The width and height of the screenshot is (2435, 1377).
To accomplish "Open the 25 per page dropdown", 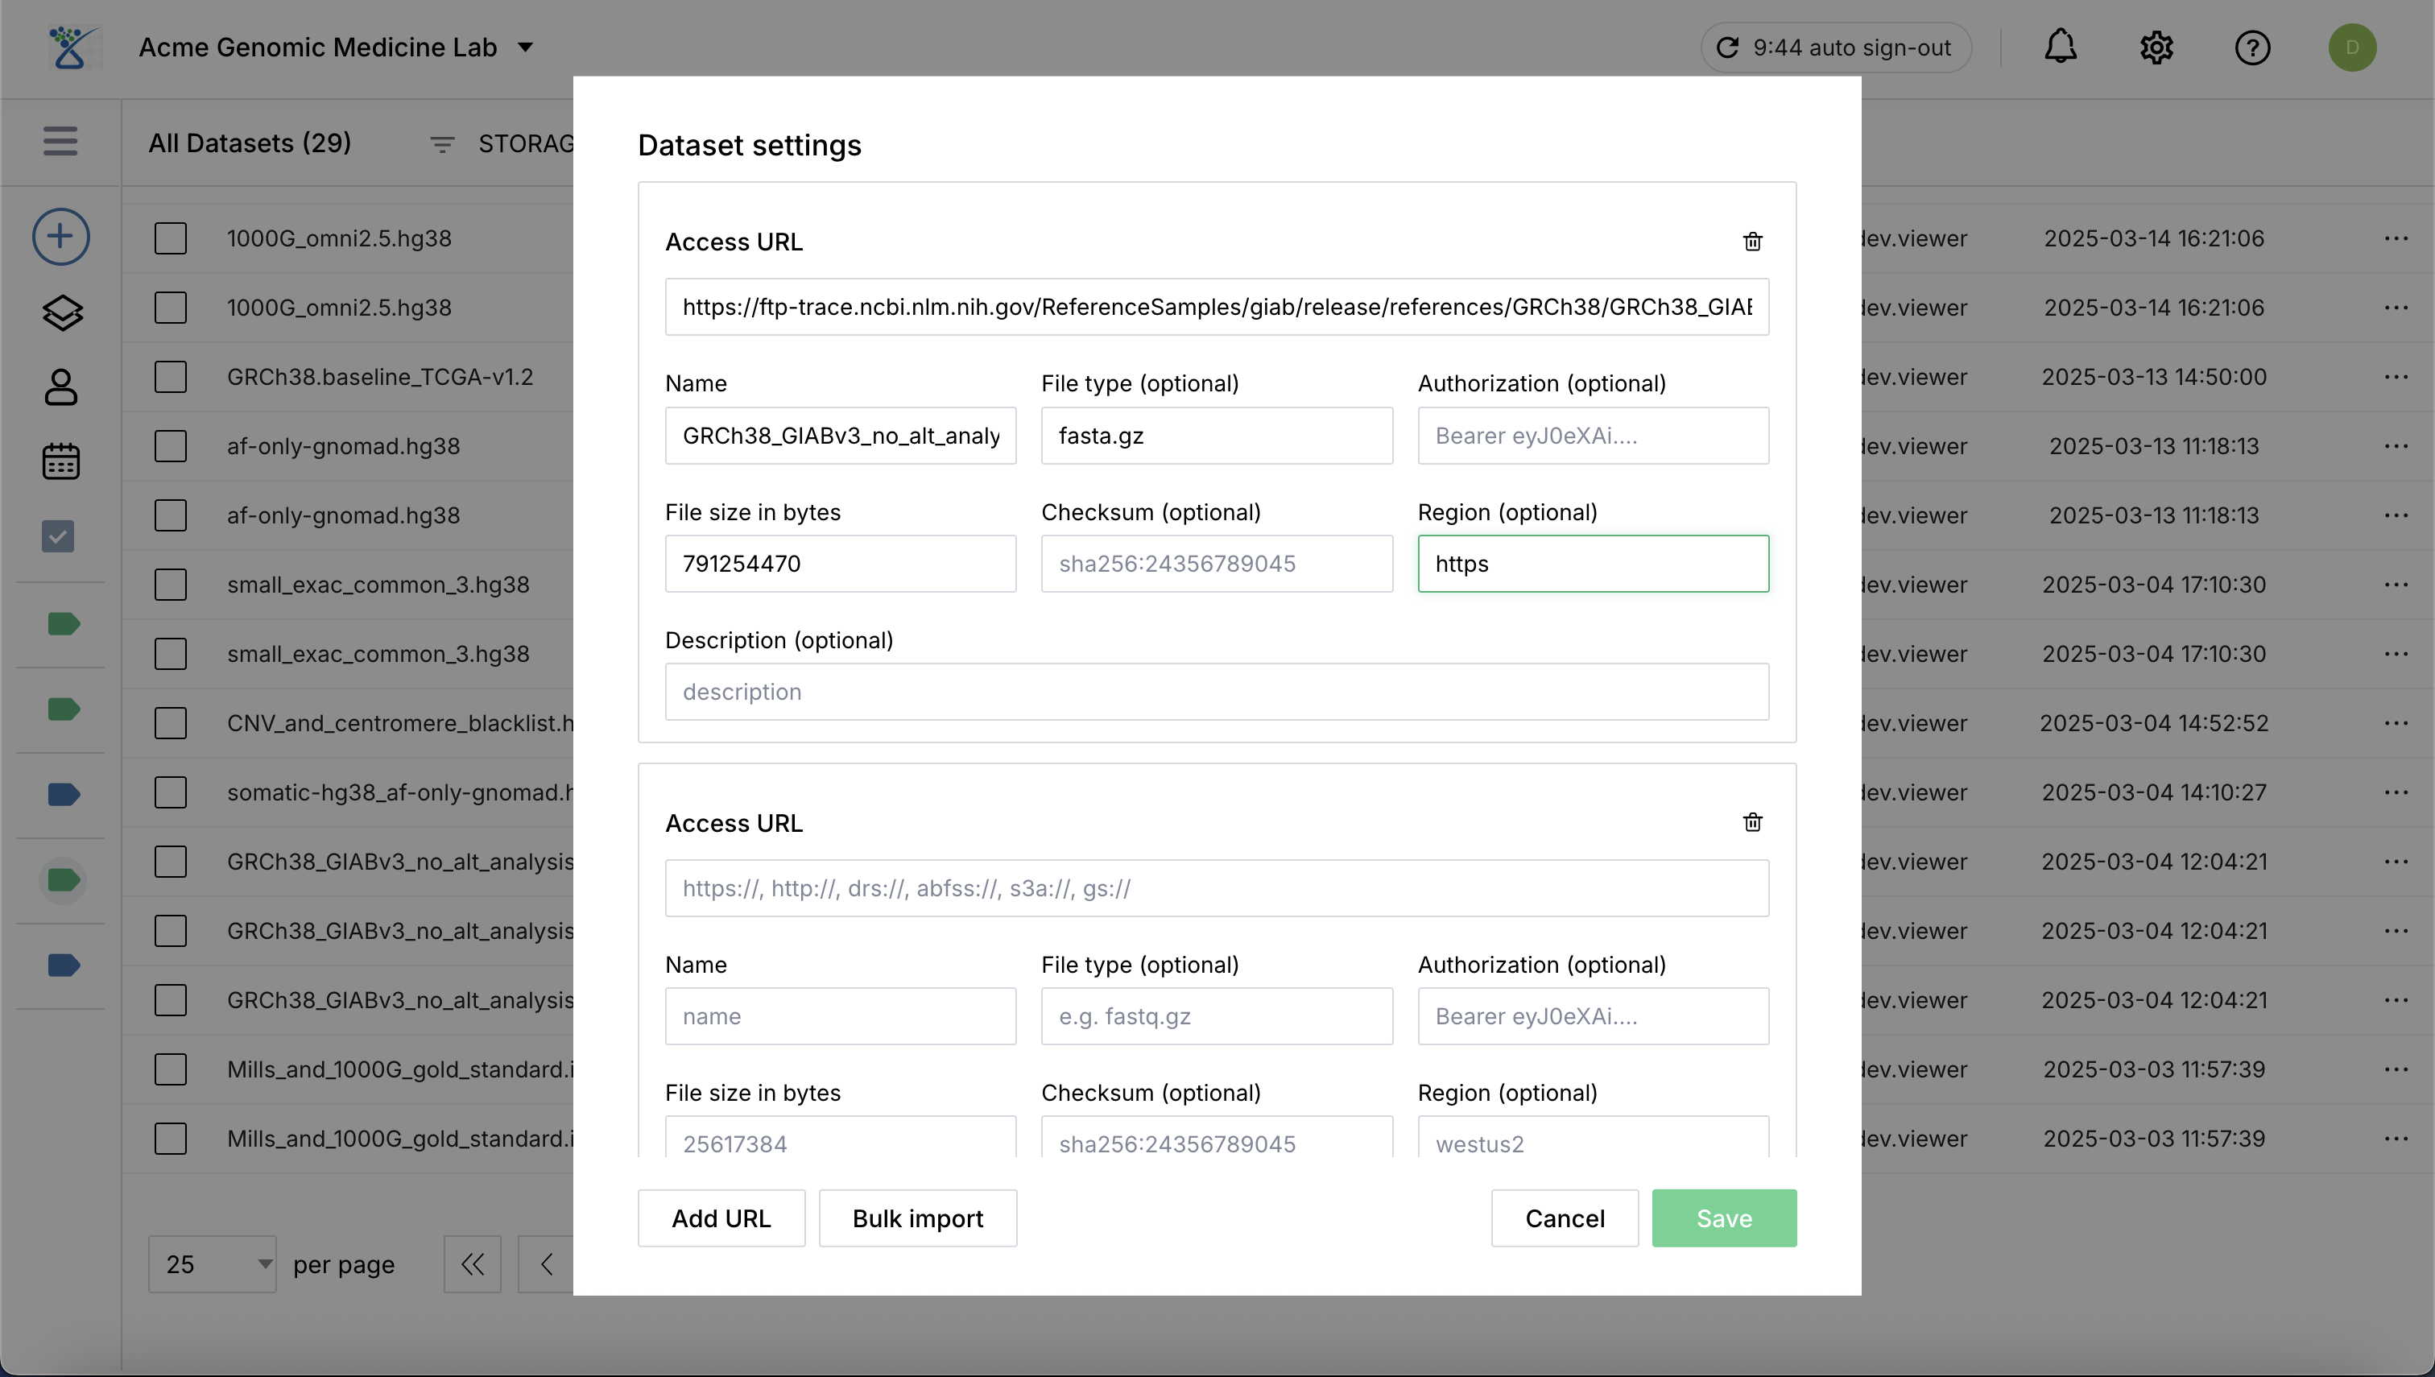I will click(212, 1263).
